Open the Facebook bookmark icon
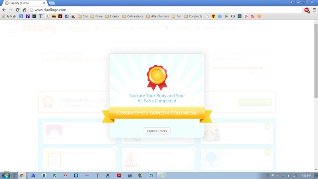 [x=67, y=16]
